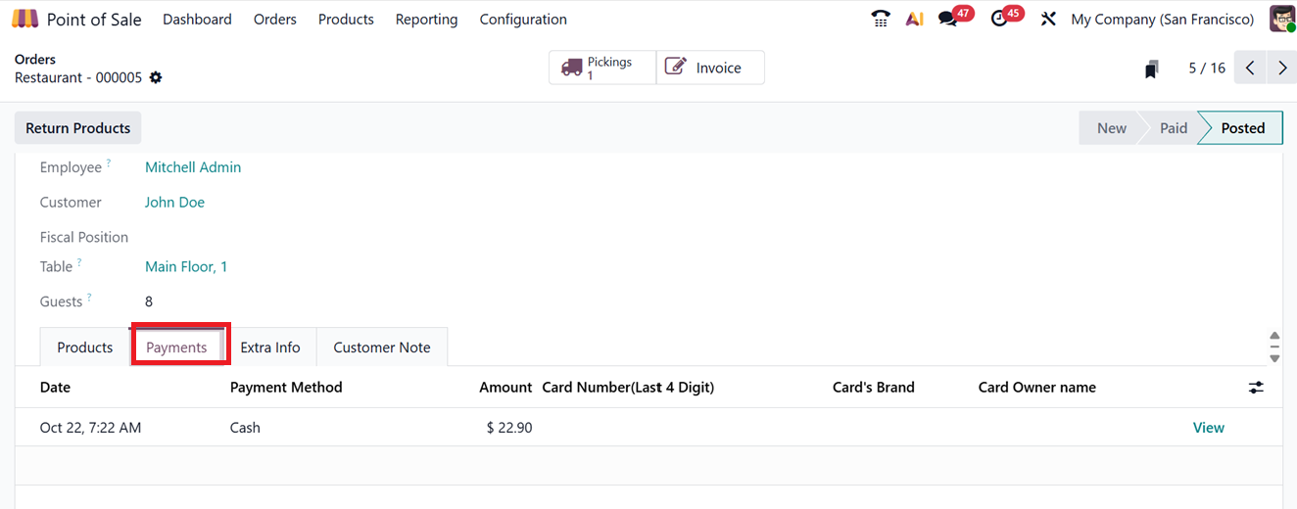Expand the Configuration menu
Screen dimensions: 1297x509
(523, 19)
